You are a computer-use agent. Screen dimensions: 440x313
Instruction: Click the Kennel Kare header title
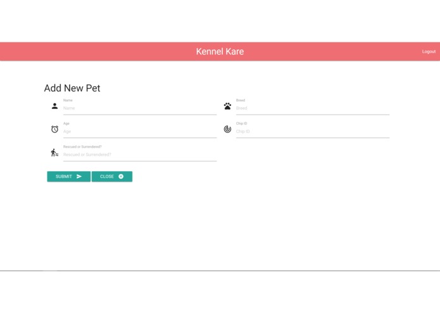(x=220, y=52)
